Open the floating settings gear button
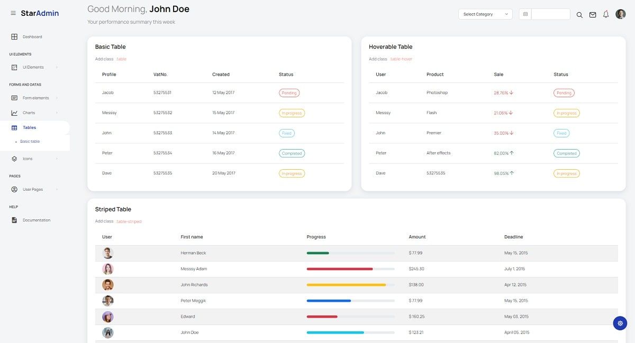The image size is (635, 343). 620,322
